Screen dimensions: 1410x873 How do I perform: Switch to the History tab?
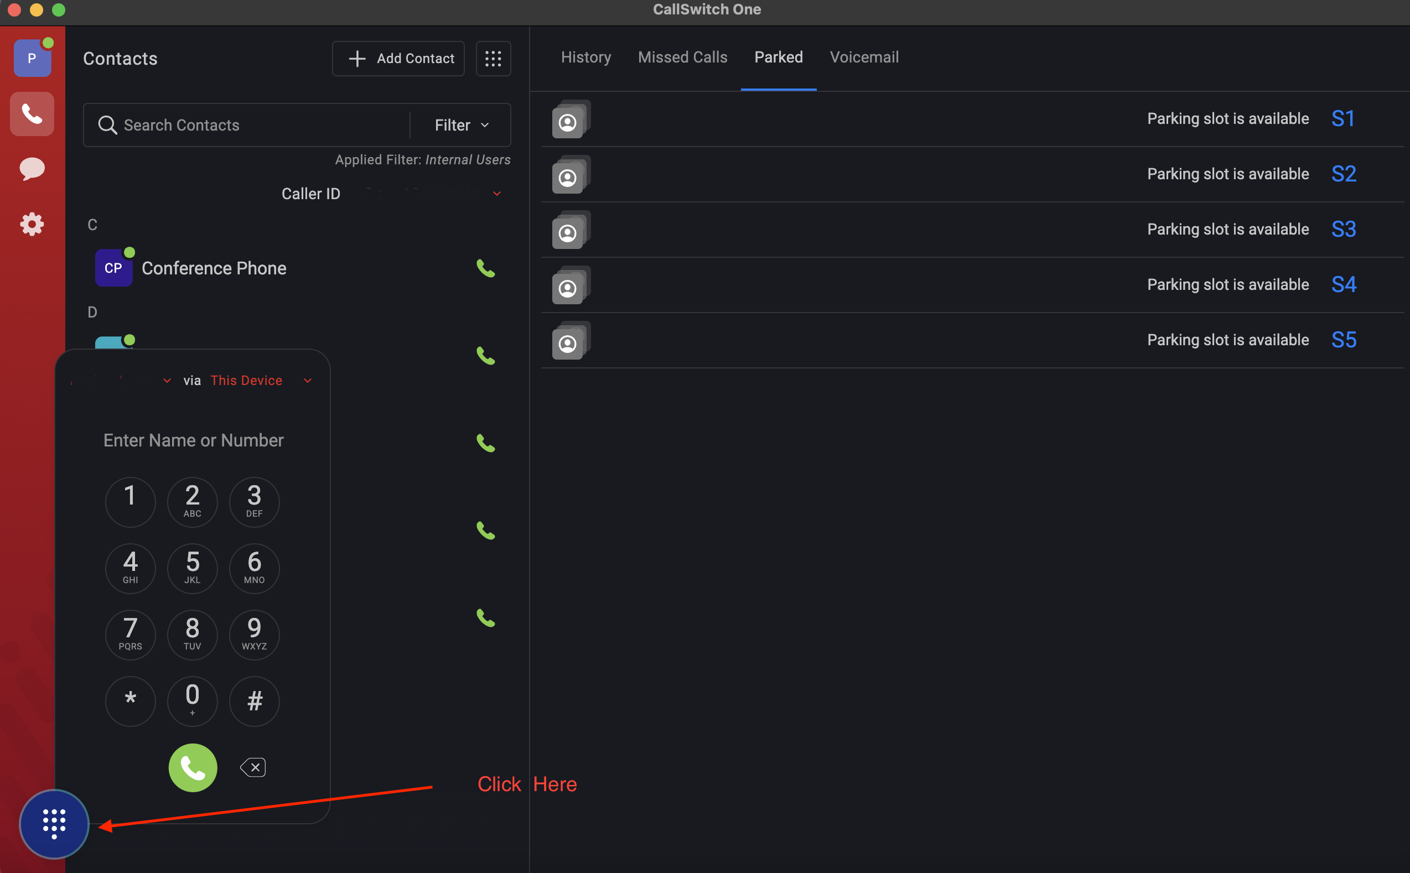pyautogui.click(x=585, y=57)
